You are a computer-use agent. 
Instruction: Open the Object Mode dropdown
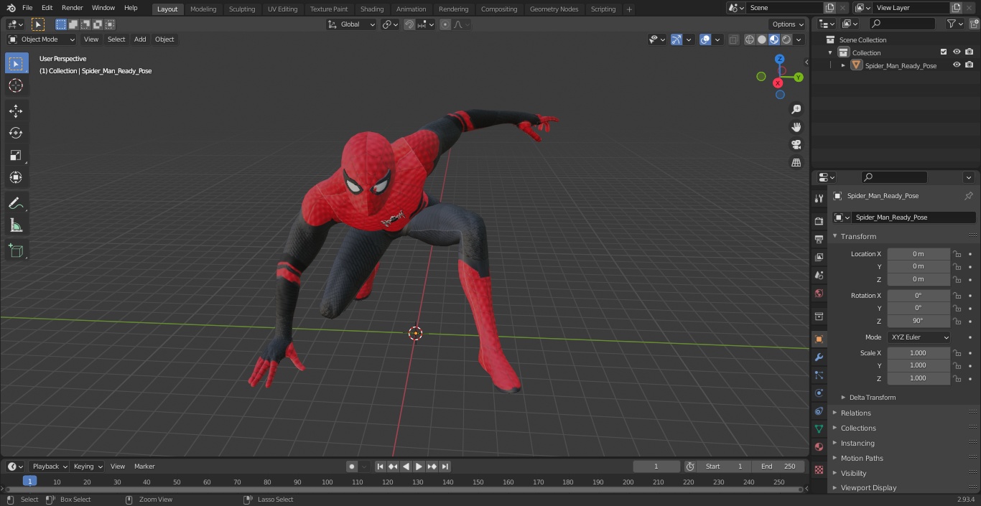pyautogui.click(x=42, y=39)
